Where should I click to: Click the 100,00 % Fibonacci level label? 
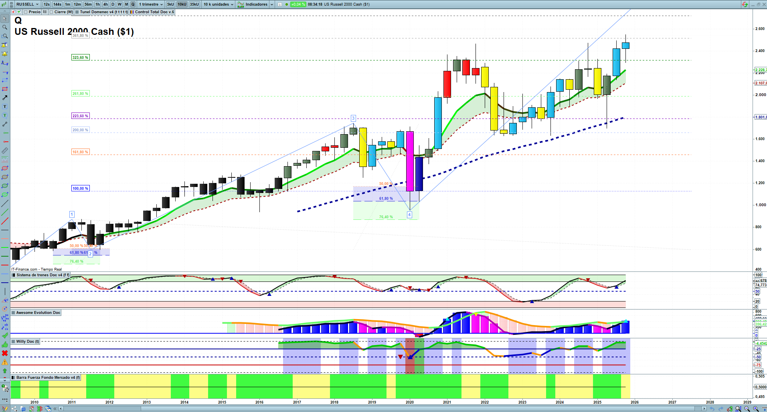tap(80, 189)
